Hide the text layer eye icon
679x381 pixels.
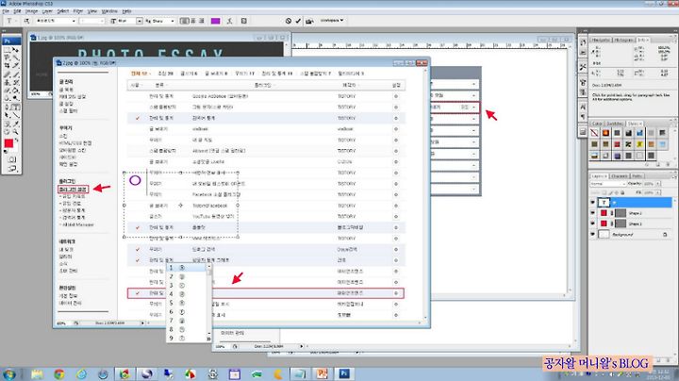coord(592,202)
